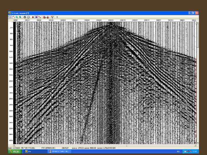This screenshot has width=207, height=155.
Task: Maximize the seismic viewer window
Action: [193, 13]
